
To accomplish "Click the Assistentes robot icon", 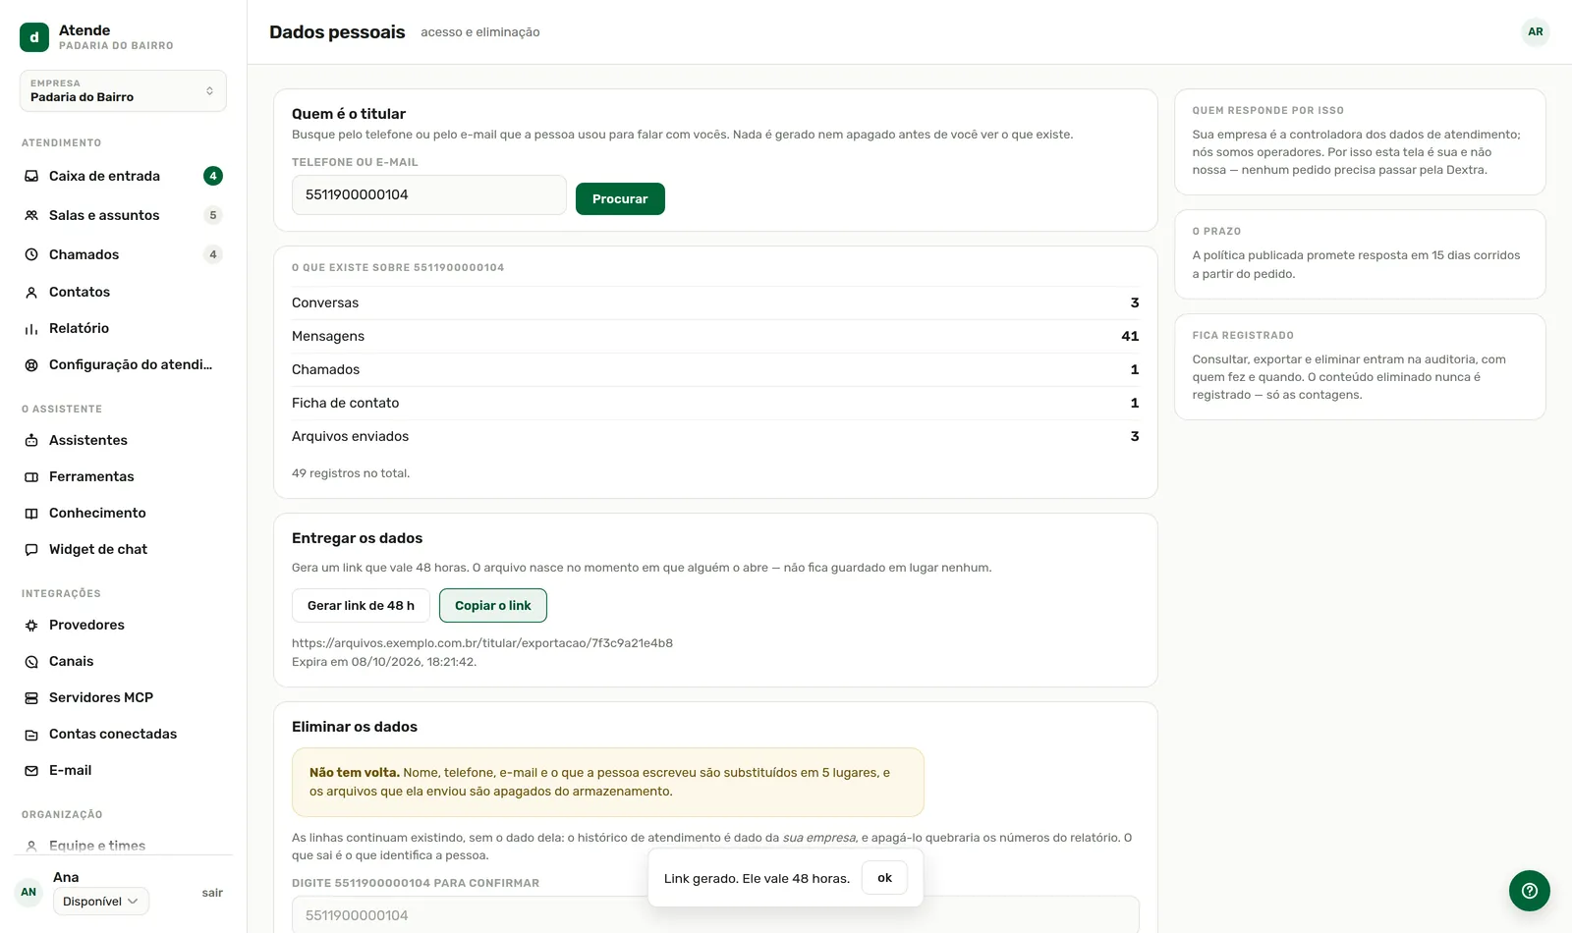I will click(31, 440).
